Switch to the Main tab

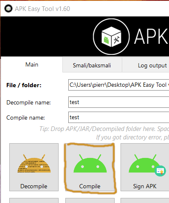coord(32,64)
